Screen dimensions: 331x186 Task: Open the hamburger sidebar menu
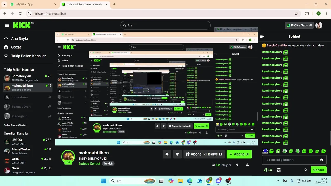(7, 25)
